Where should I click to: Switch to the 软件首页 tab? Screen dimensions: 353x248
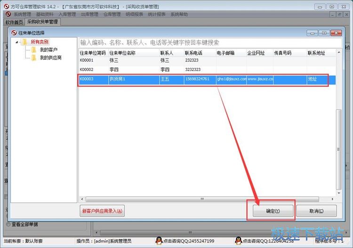click(14, 22)
